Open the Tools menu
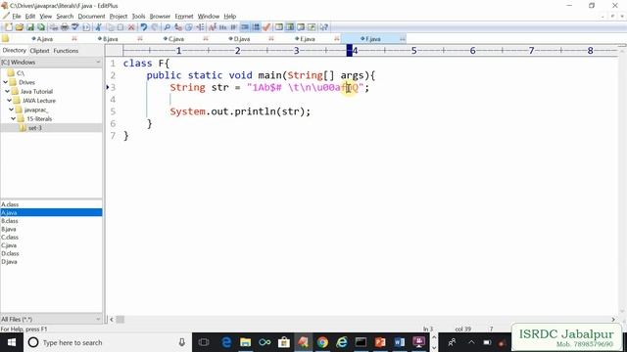Image resolution: width=627 pixels, height=352 pixels. 138,17
